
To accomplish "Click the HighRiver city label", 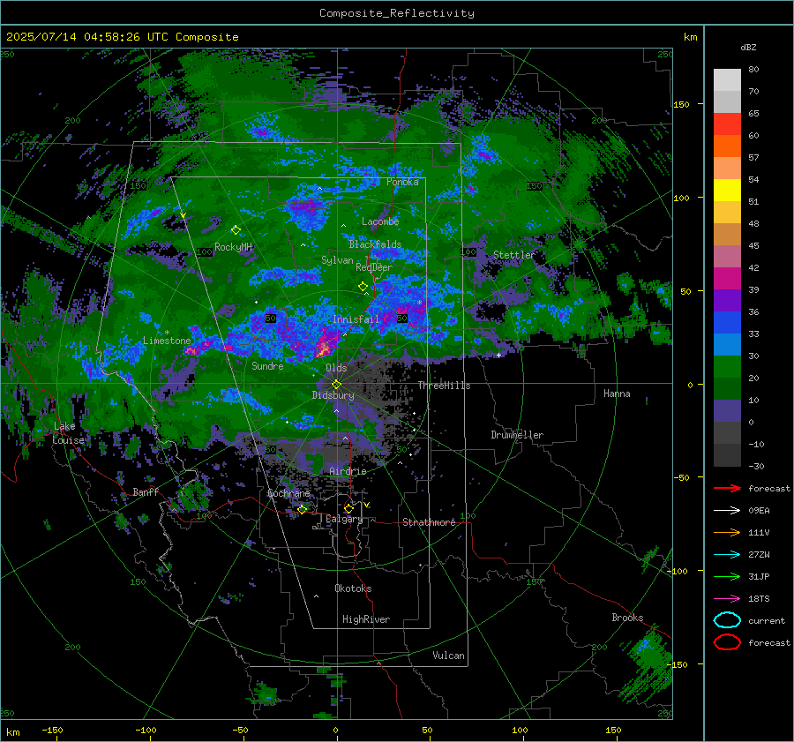I will coord(366,619).
